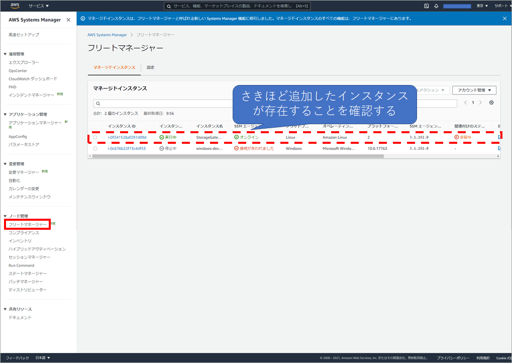Open ドキュメント in the sidebar
512x363 pixels.
point(20,318)
